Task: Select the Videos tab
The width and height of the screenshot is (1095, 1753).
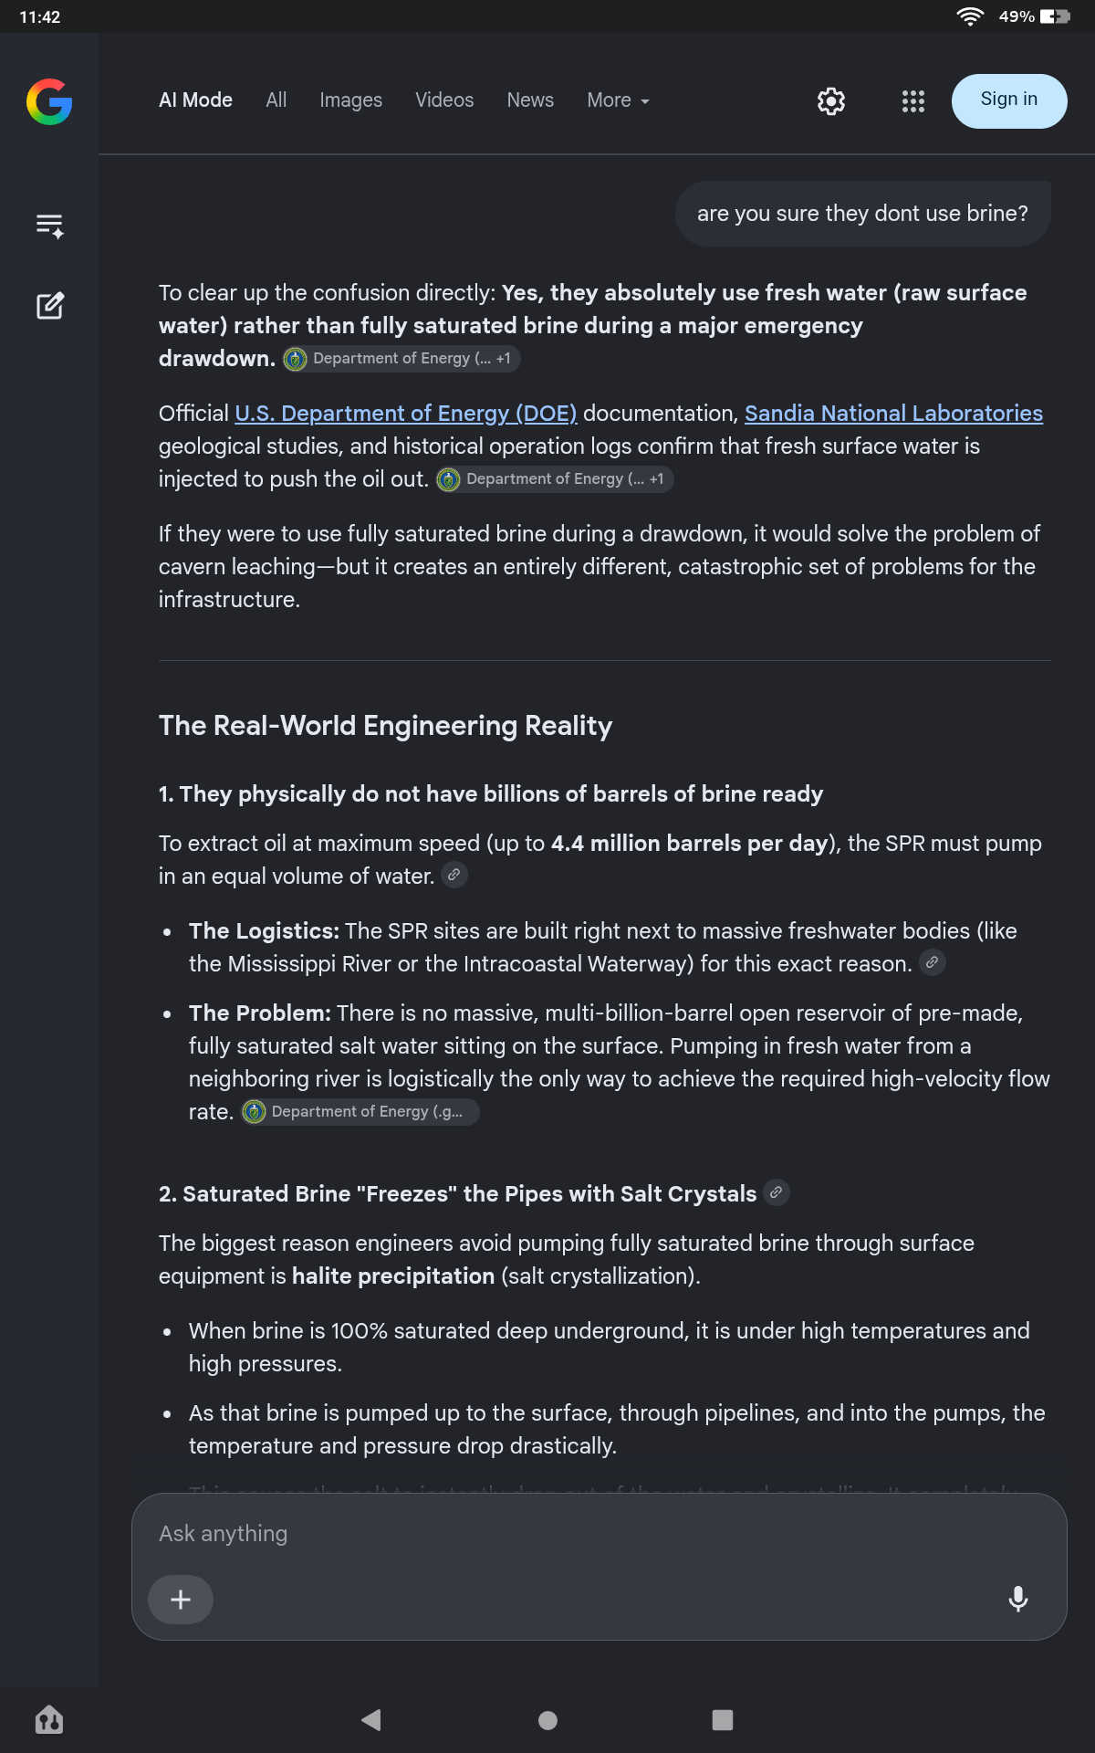Action: point(444,100)
